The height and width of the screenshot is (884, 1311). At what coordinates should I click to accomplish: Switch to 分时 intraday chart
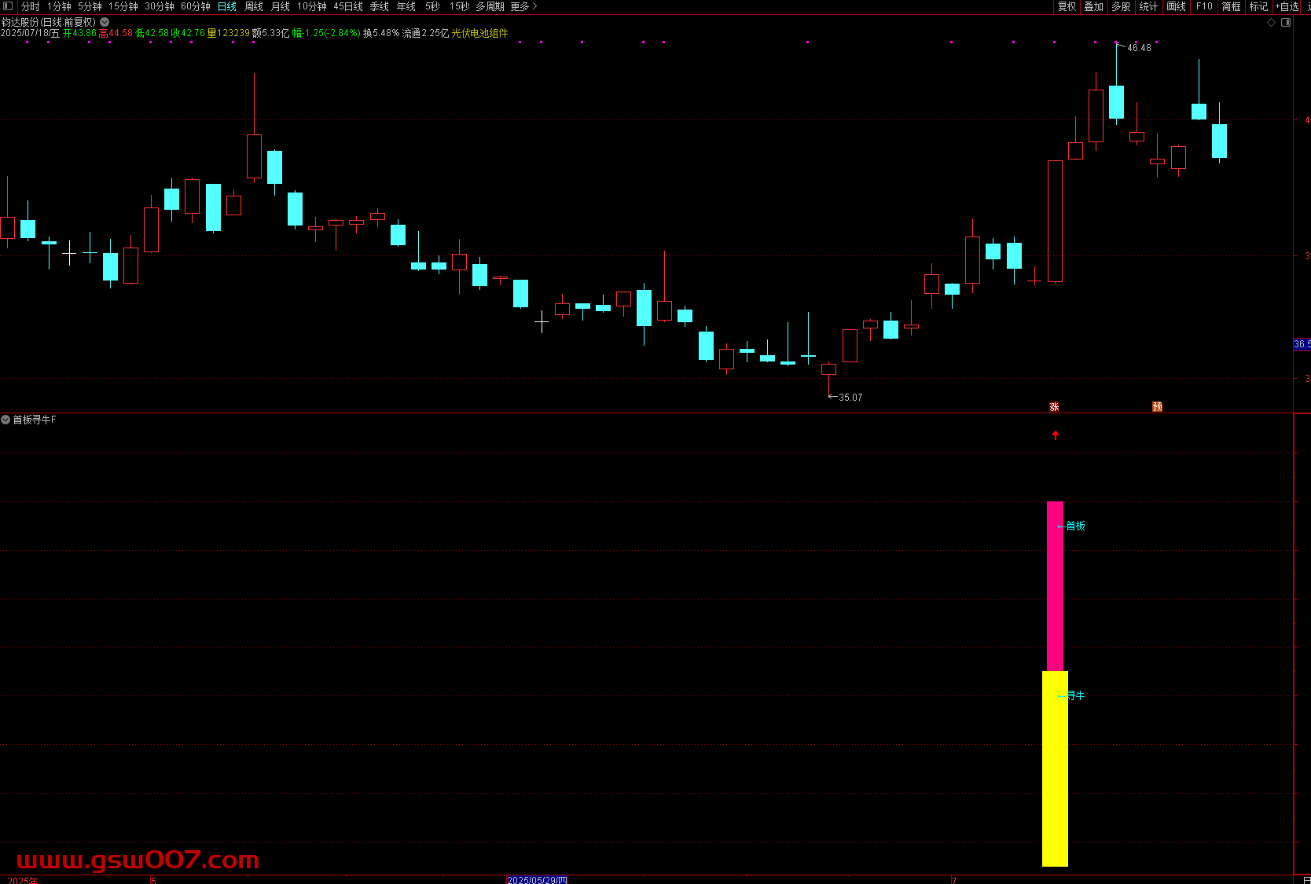point(31,6)
